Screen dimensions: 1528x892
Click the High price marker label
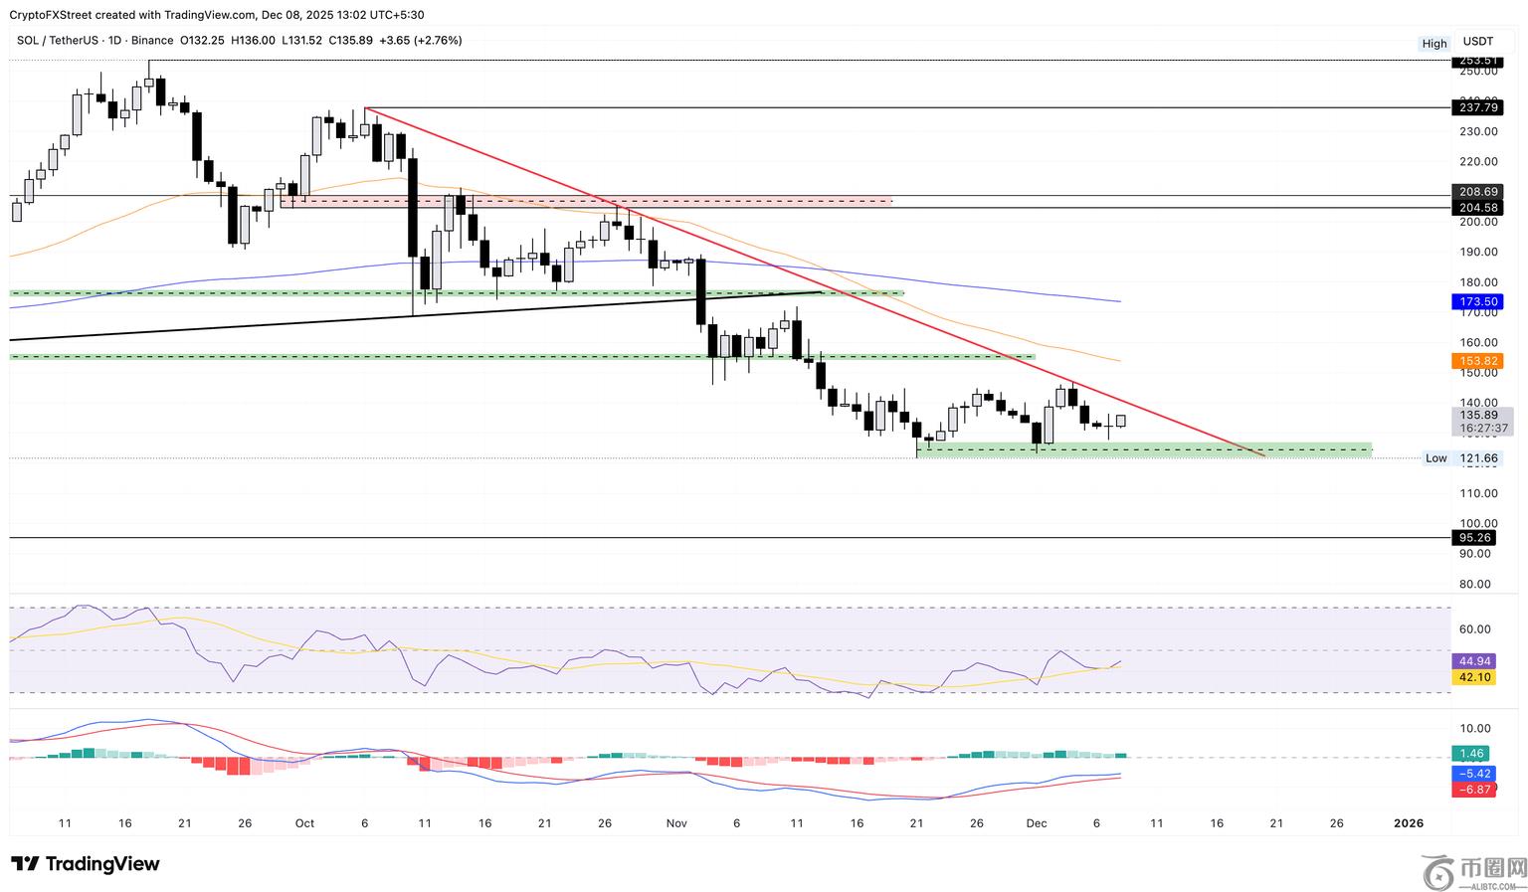point(1433,44)
